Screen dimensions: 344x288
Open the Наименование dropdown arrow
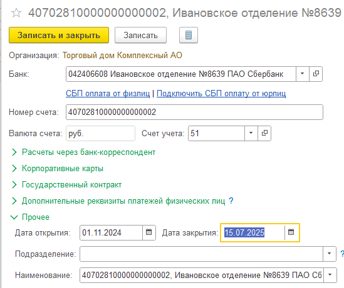point(330,275)
